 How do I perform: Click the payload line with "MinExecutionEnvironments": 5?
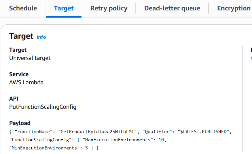(x=54, y=148)
